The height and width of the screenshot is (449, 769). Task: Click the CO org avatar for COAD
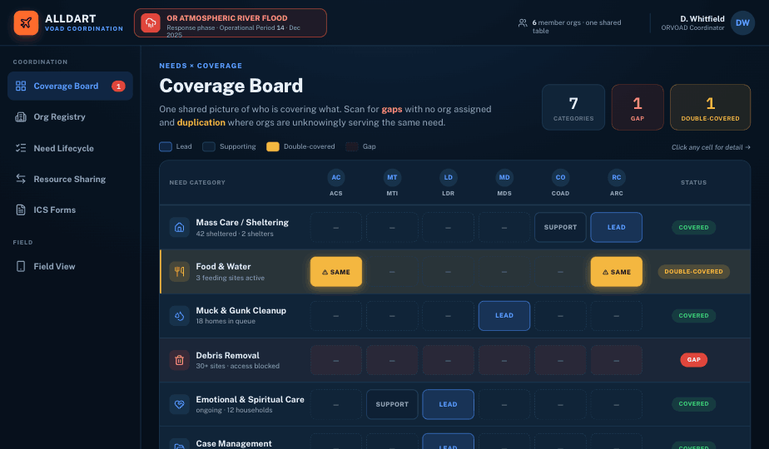(560, 177)
